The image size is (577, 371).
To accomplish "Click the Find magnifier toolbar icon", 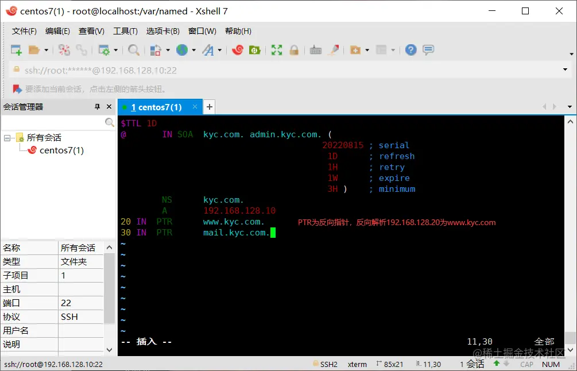I will [x=134, y=50].
